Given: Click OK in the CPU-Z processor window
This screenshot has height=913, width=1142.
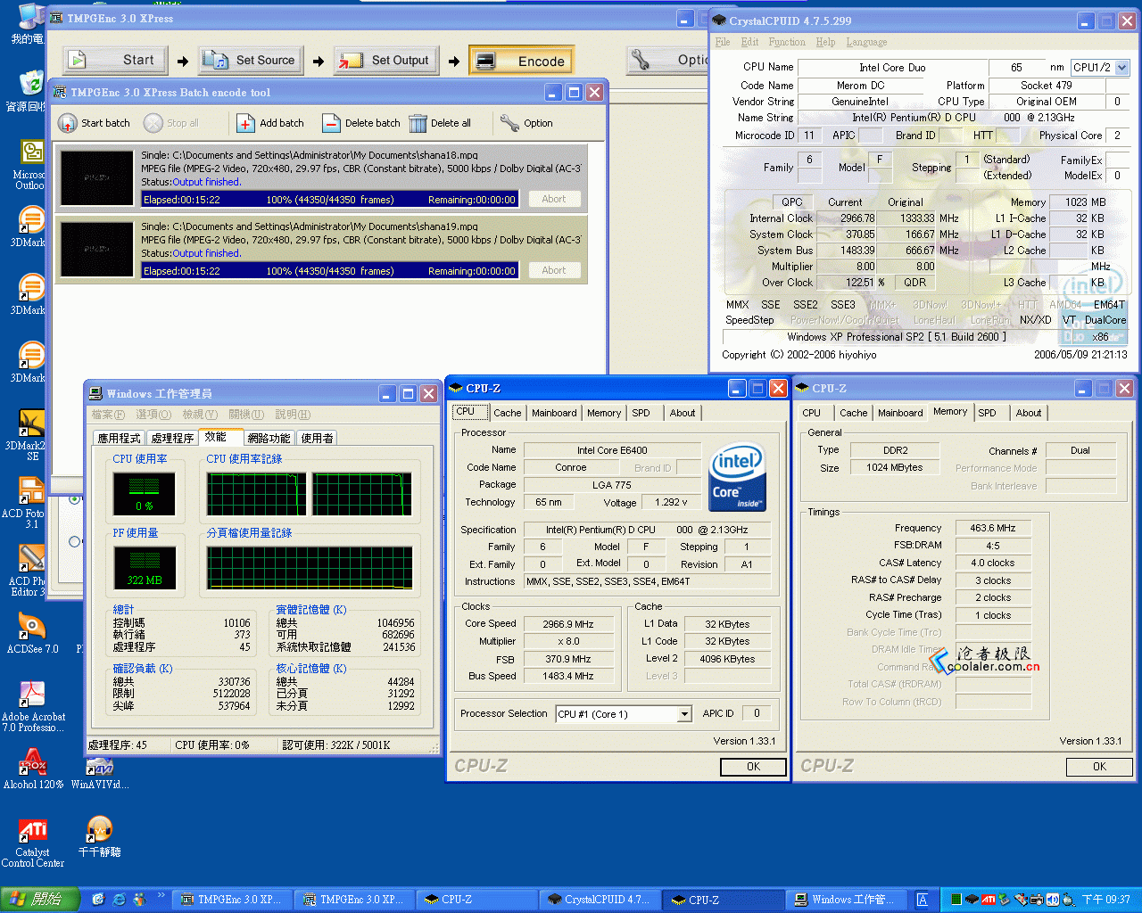Looking at the screenshot, I should [x=753, y=767].
